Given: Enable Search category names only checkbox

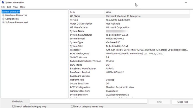Looking at the screenshot, I should [x=72, y=106].
